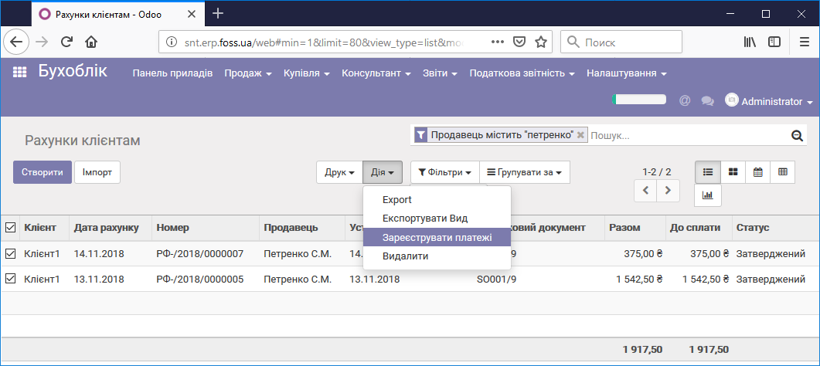Open the Administrator user menu
820x366 pixels.
coord(769,101)
